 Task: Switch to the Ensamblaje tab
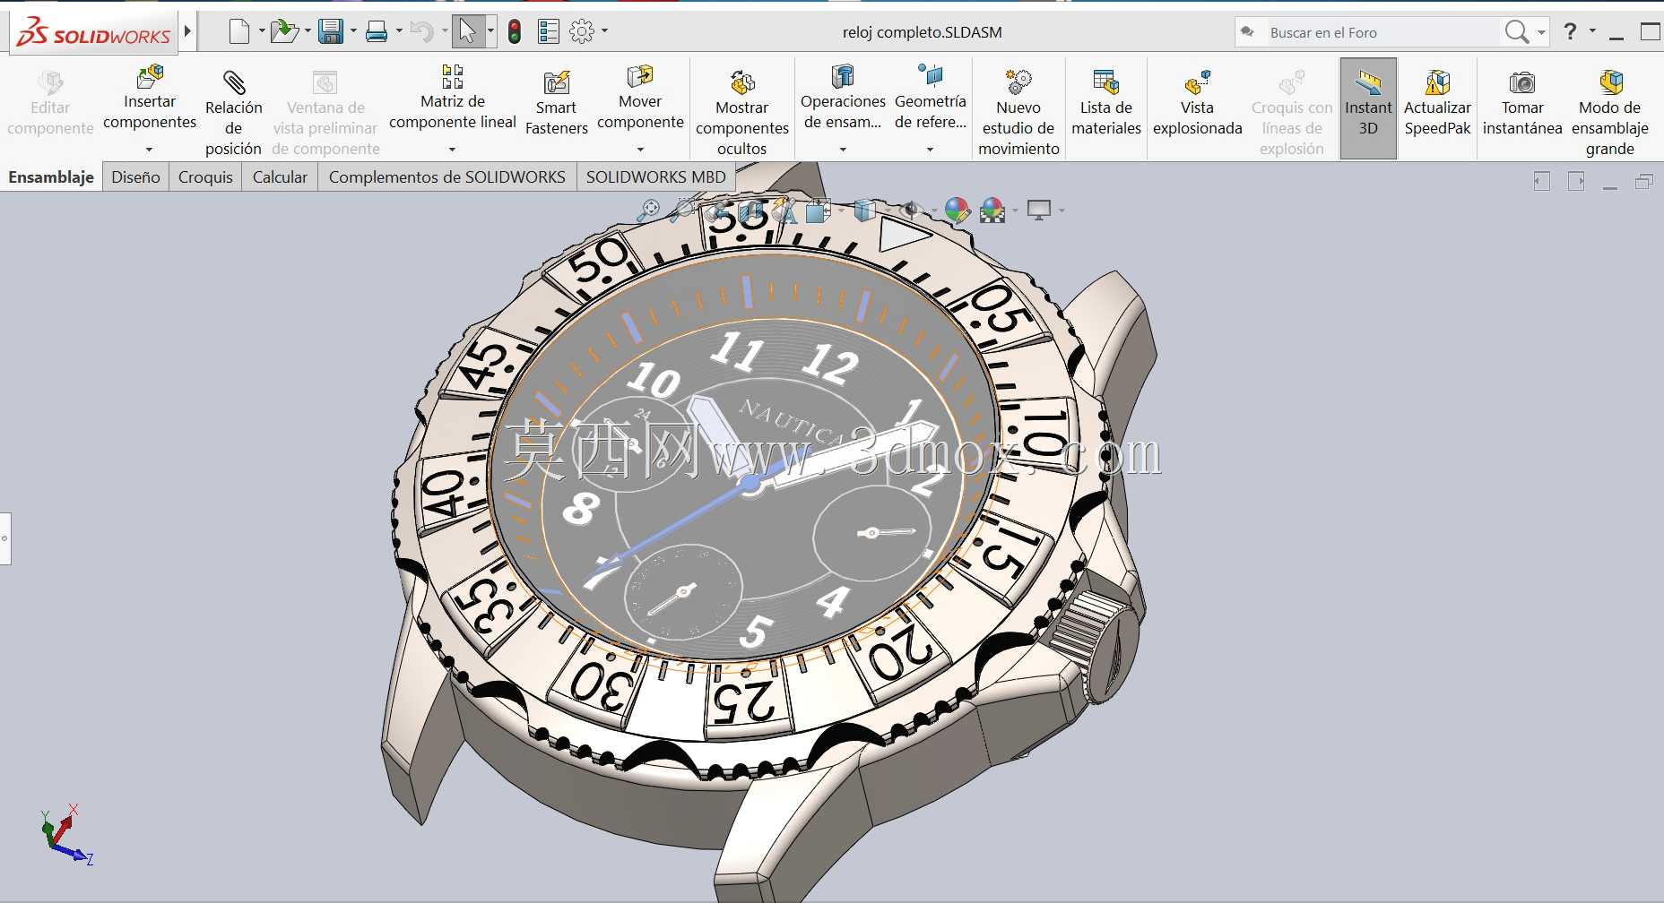point(51,177)
